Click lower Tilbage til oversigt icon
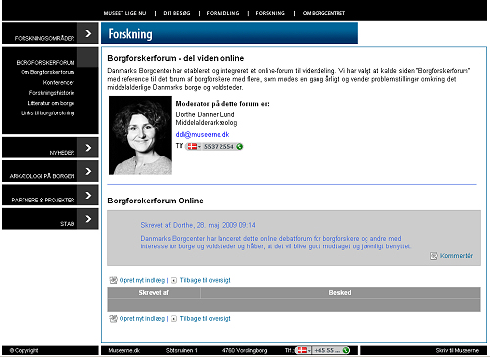 174,319
